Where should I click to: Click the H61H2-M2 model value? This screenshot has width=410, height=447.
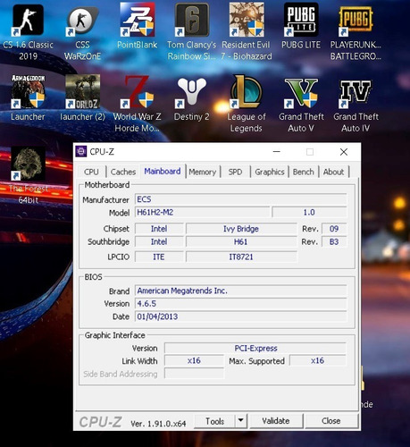pos(203,212)
